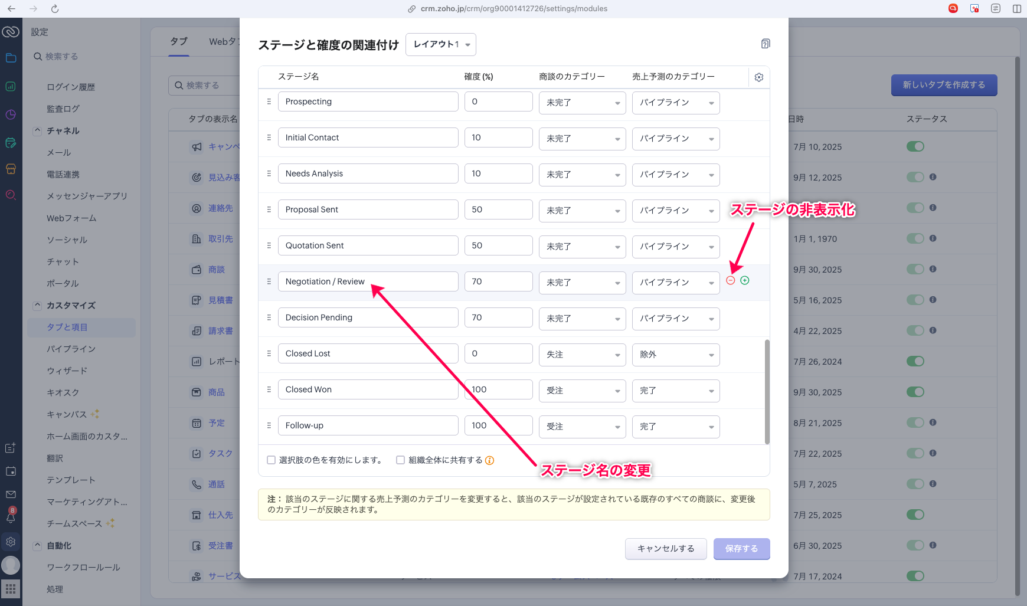Screen dimensions: 1027x606
Task: Open the レイアウト1 layout dropdown
Action: point(441,44)
